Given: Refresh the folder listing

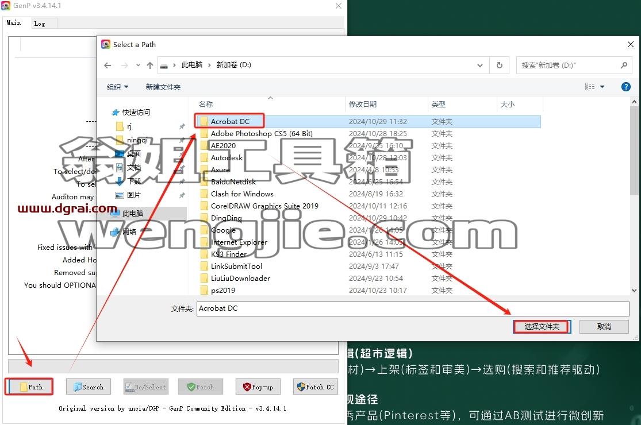Looking at the screenshot, I should pos(499,65).
